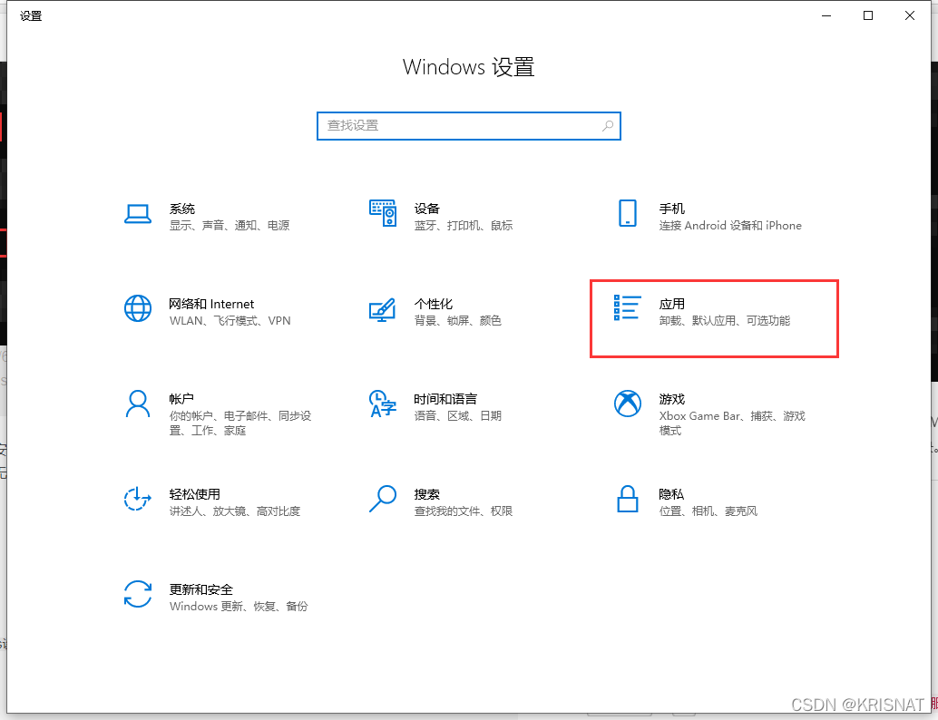Select the 帐户 account person icon
Image resolution: width=938 pixels, height=720 pixels.
coord(138,404)
